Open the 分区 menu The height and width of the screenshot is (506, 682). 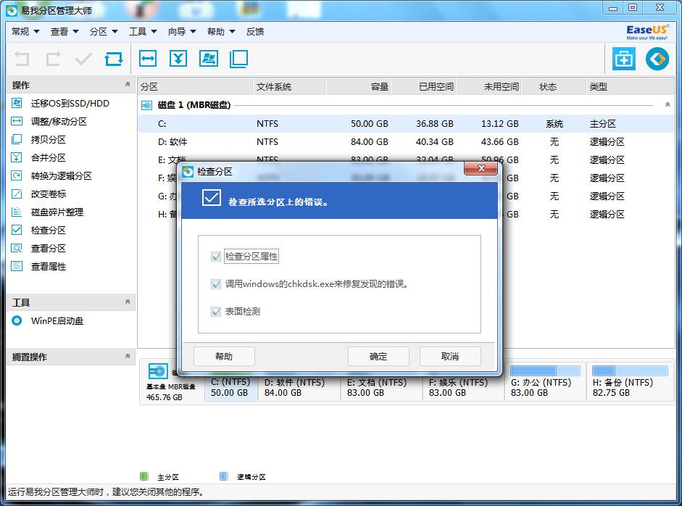pos(104,32)
